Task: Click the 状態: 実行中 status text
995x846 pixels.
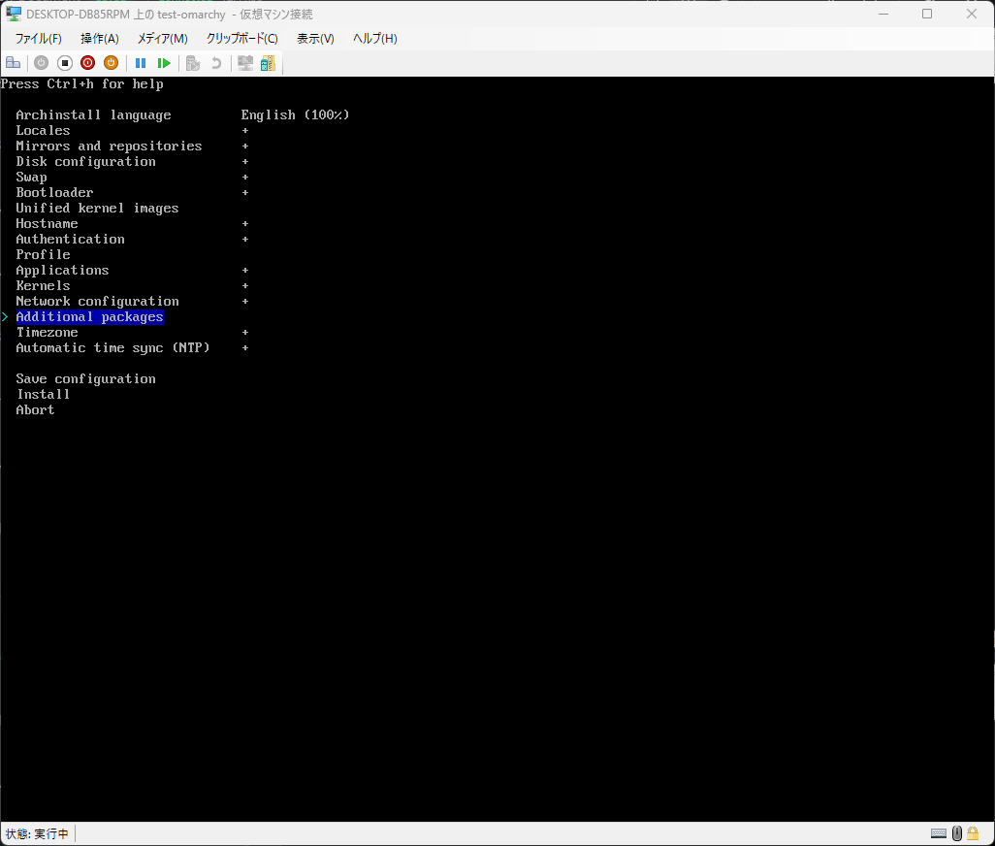Action: [x=37, y=834]
